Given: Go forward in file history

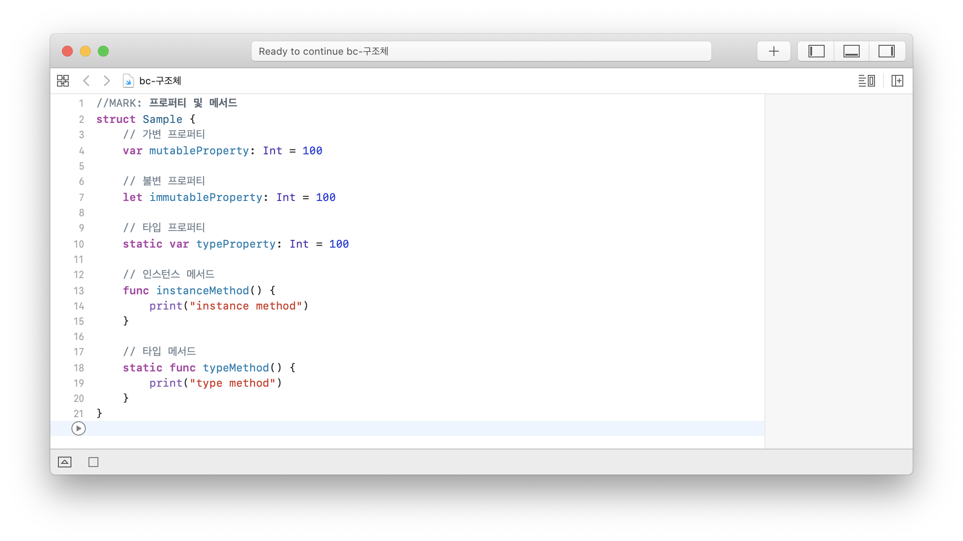Looking at the screenshot, I should 106,81.
